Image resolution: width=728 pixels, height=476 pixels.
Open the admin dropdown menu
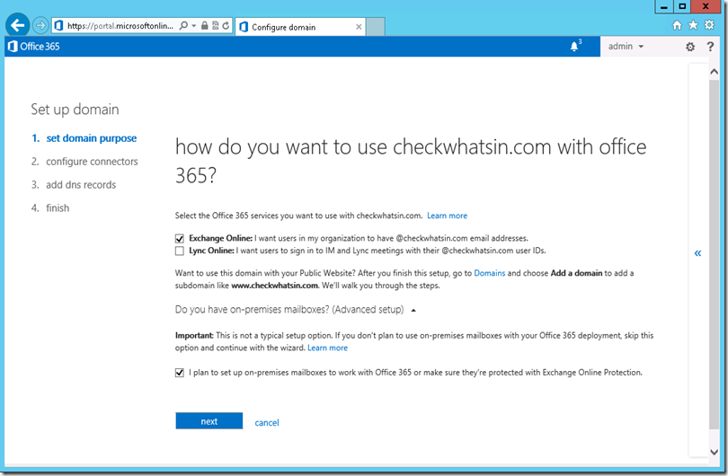626,47
